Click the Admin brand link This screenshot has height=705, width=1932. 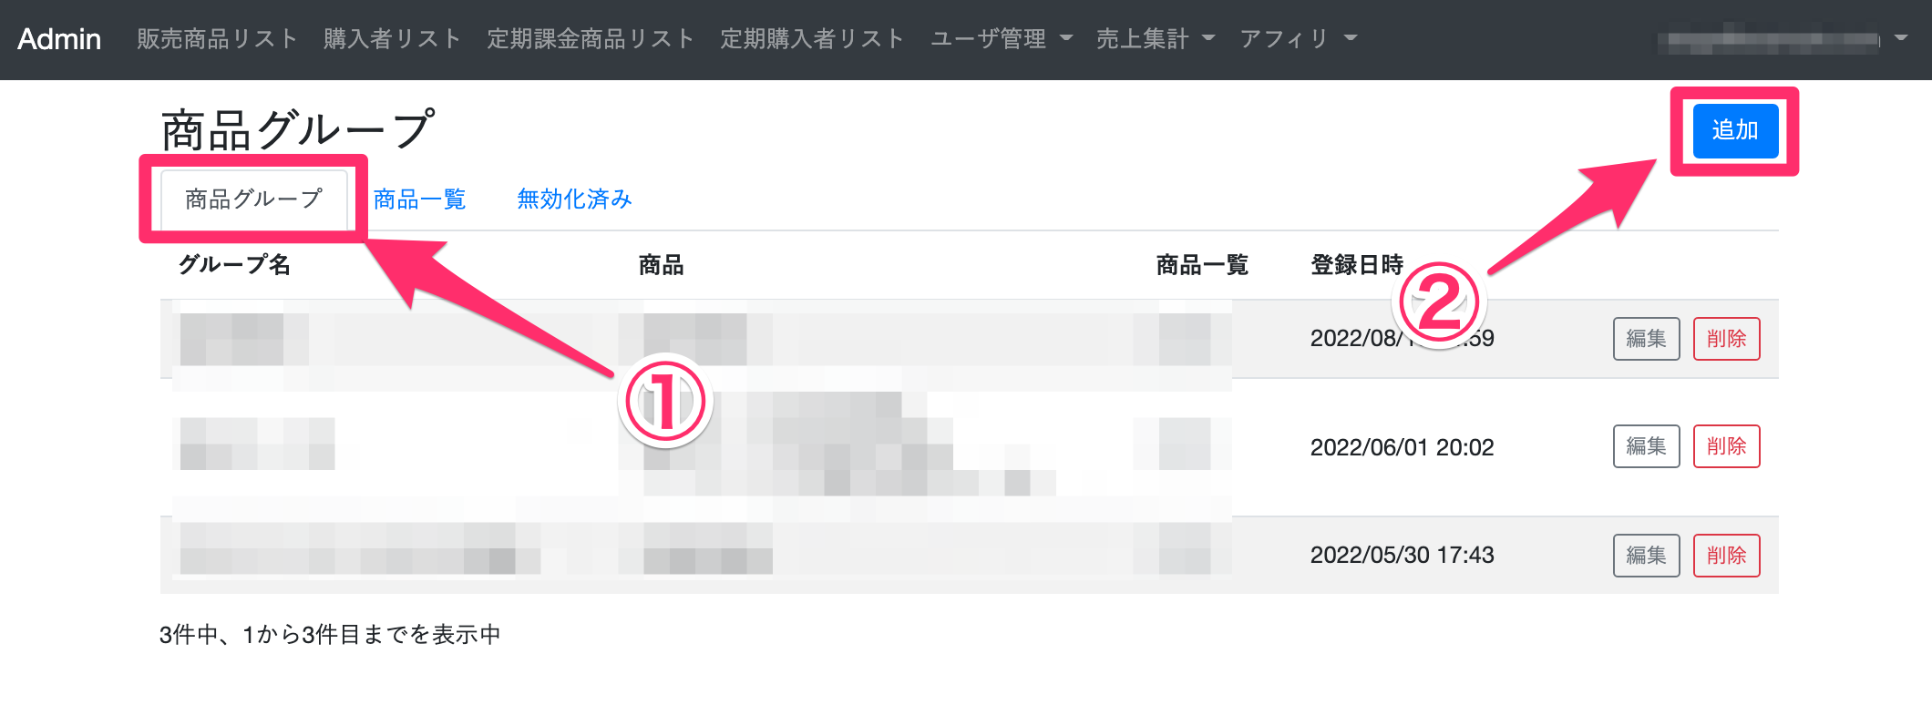tap(59, 39)
